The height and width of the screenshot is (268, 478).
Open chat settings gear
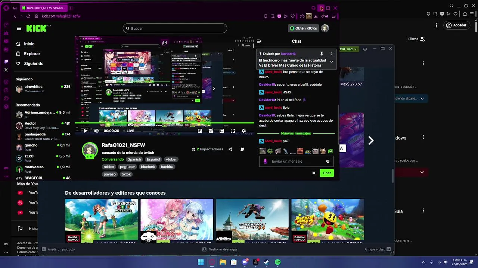[x=314, y=173]
